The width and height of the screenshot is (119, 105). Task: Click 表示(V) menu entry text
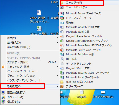point(11,38)
